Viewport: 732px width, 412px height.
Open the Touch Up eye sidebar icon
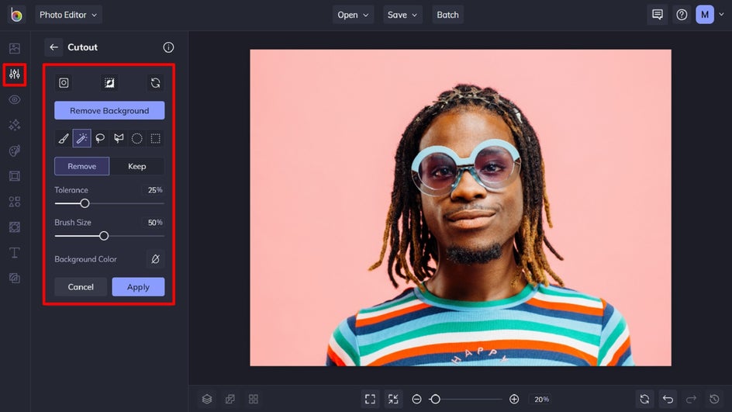(15, 99)
